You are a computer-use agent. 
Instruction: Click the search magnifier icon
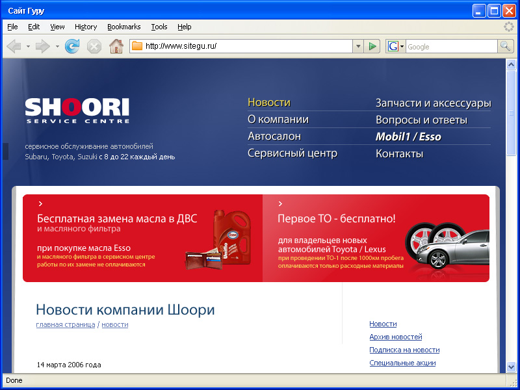tap(505, 46)
